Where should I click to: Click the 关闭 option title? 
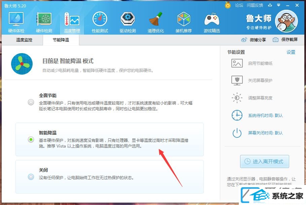(x=43, y=170)
